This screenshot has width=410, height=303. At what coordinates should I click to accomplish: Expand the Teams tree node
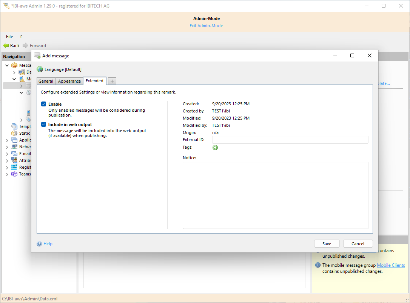click(7, 174)
